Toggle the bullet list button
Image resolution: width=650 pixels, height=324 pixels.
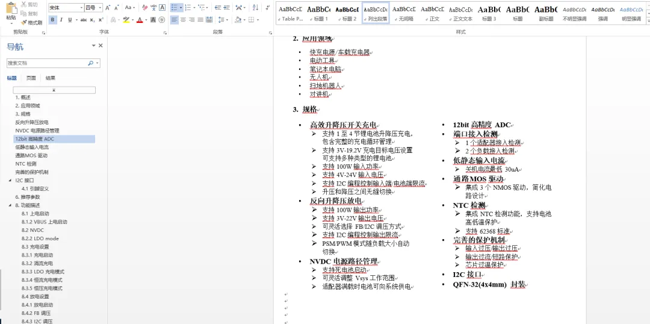click(x=174, y=7)
